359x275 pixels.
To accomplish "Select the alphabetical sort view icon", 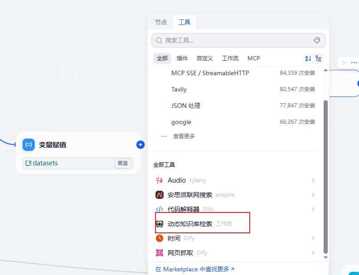I will (308, 58).
